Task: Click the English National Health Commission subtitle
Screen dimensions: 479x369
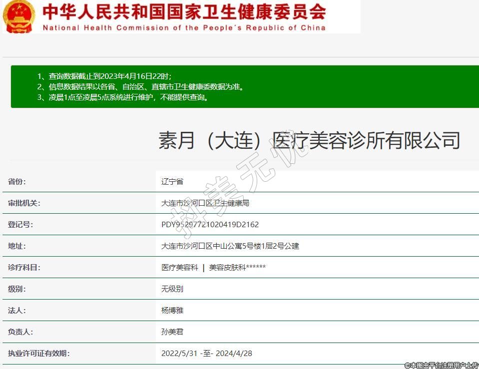Action: click(x=184, y=27)
